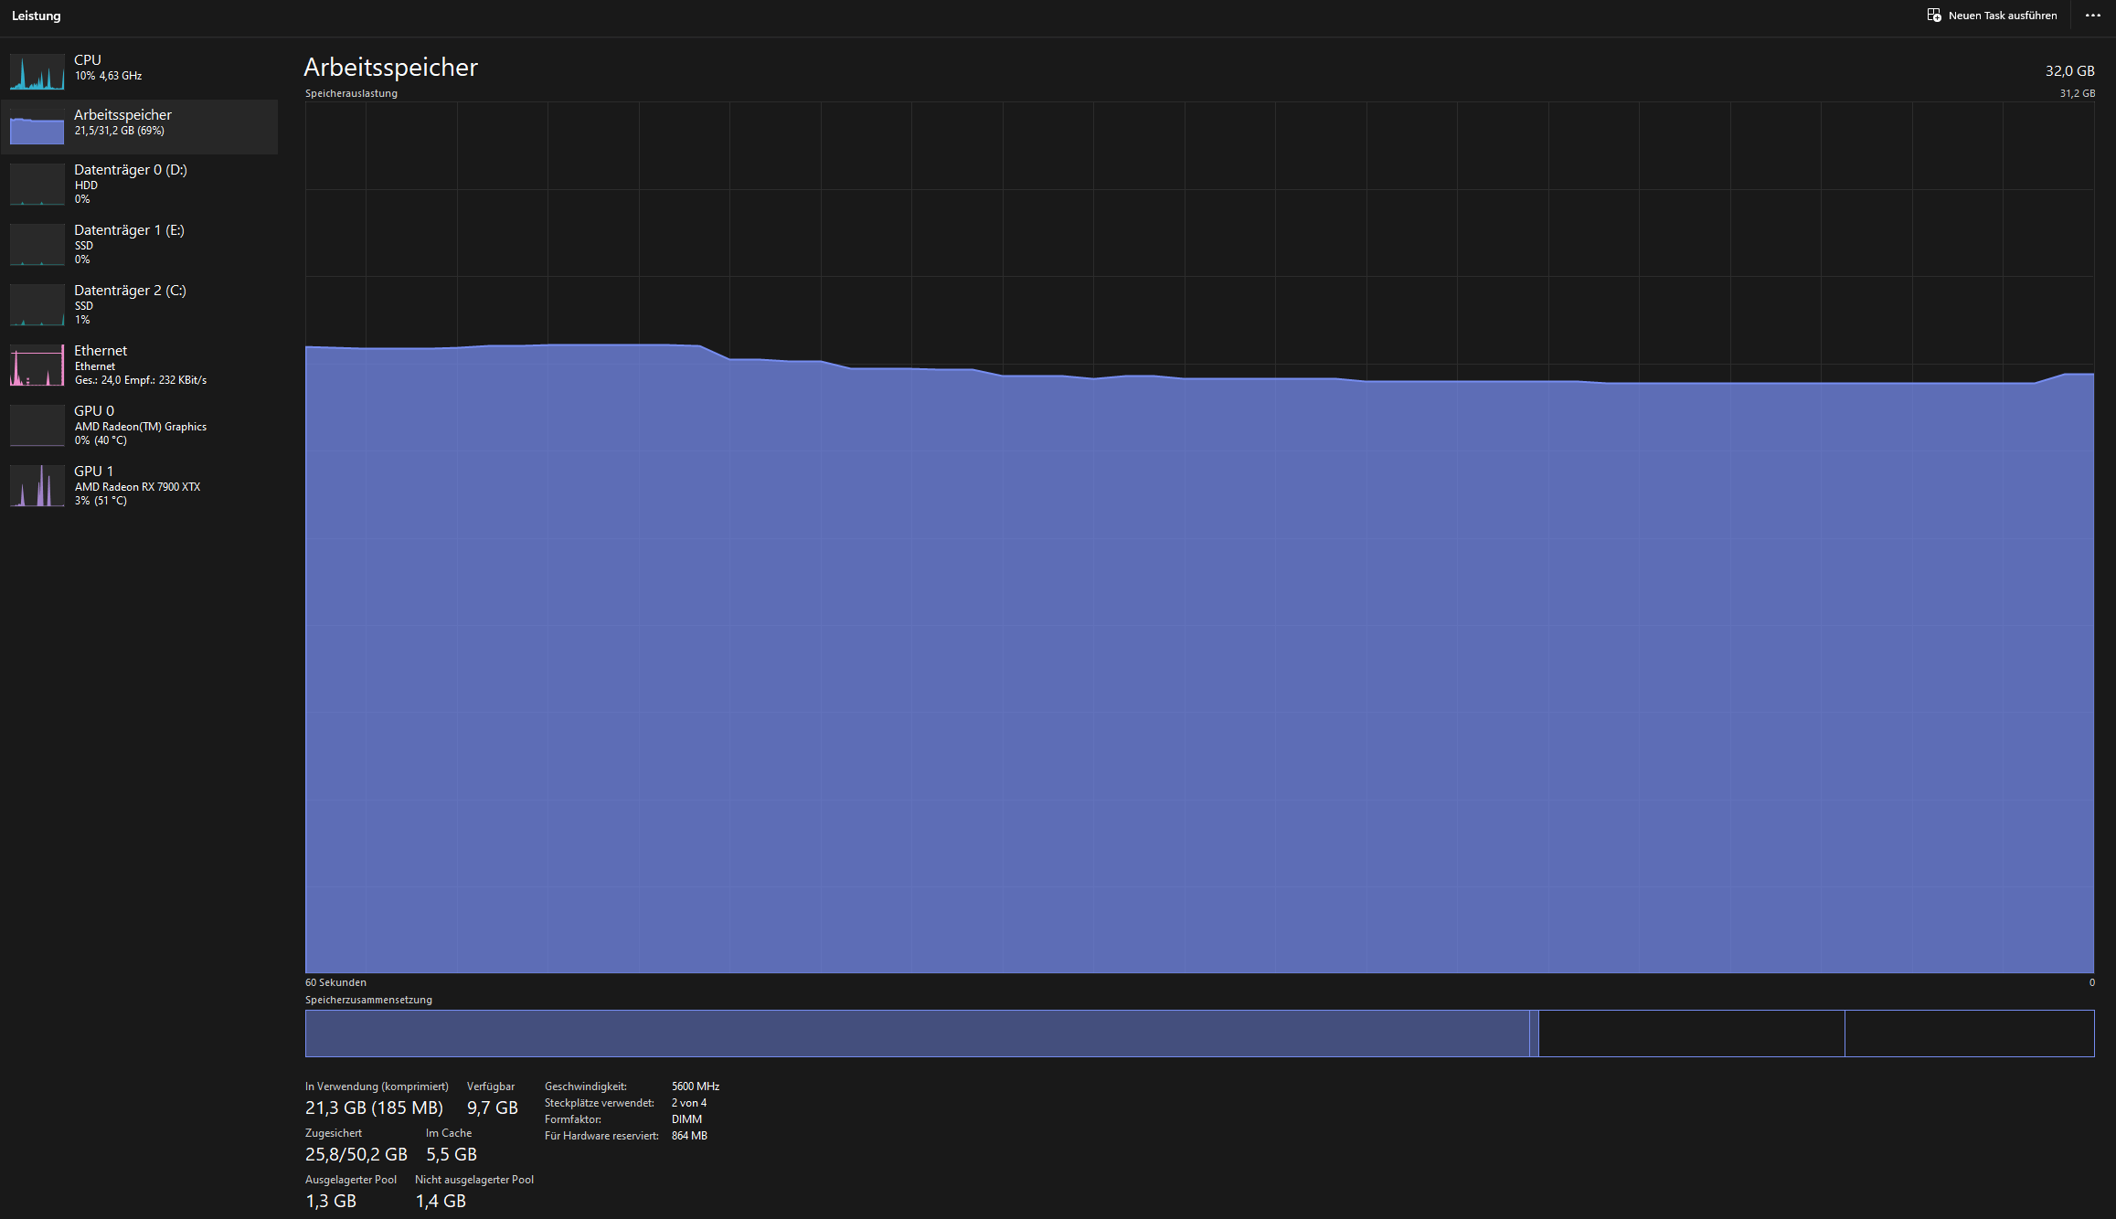Click the Ethernet pink graph thumbnail
The width and height of the screenshot is (2116, 1219).
pos(37,365)
